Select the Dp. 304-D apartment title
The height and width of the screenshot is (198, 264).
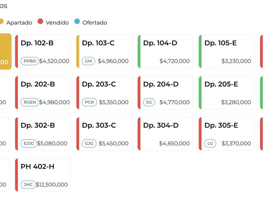click(x=161, y=125)
